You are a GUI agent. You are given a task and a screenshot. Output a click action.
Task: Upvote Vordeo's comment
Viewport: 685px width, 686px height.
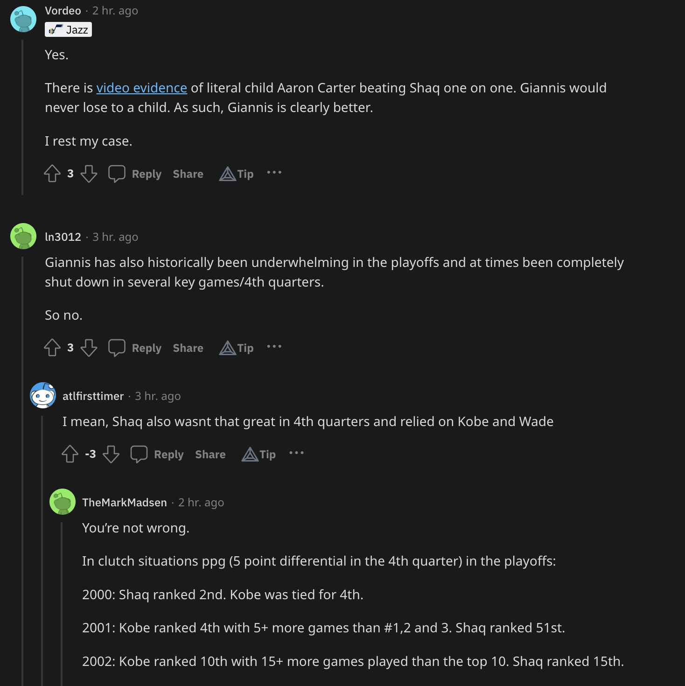click(52, 174)
